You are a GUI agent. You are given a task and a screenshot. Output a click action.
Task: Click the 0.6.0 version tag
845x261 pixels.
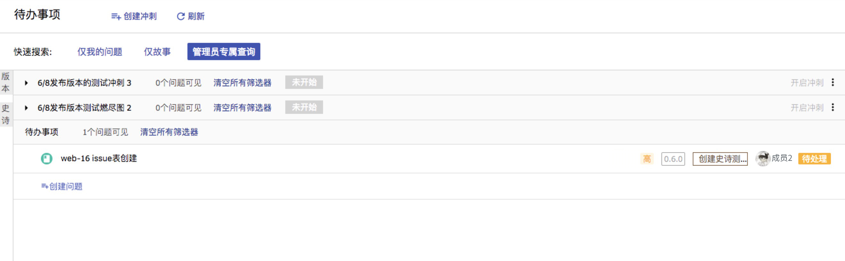[673, 159]
